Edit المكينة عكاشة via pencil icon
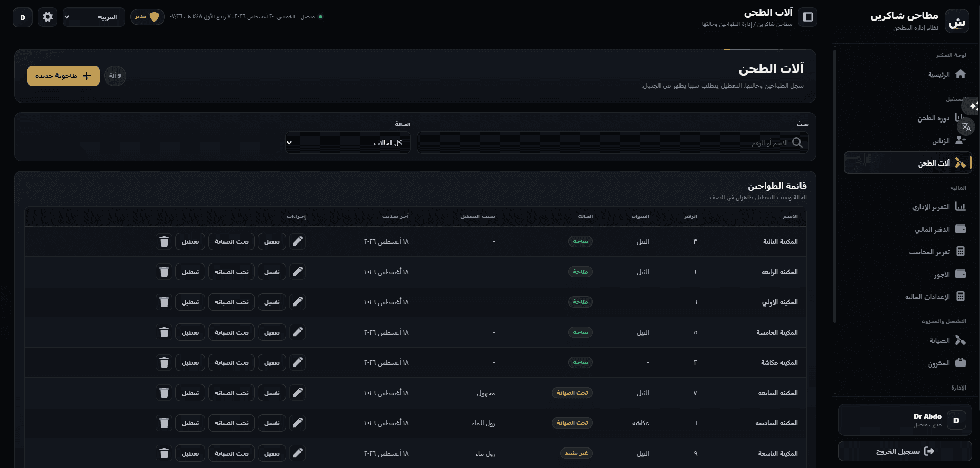The image size is (980, 468). tap(298, 362)
